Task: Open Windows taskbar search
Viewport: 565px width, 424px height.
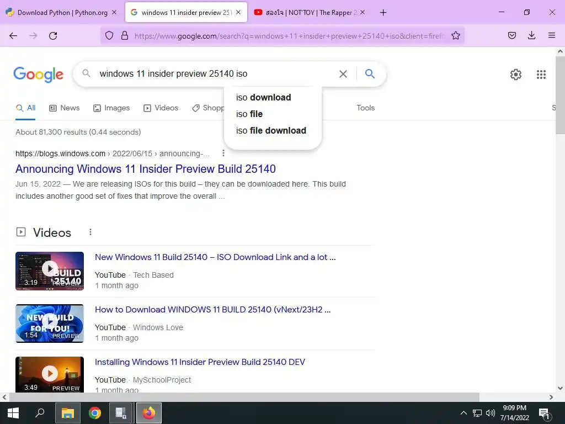Action: coord(40,413)
